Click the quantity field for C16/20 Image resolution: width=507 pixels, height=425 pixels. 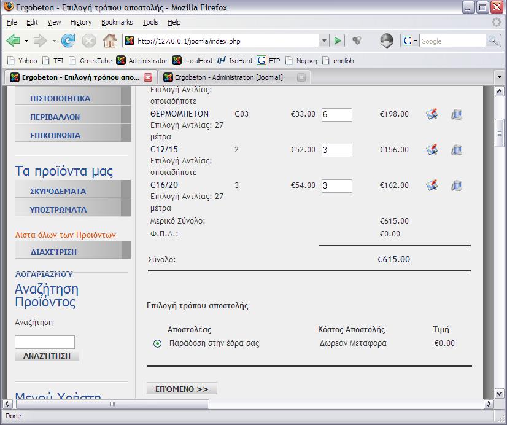[x=336, y=186]
